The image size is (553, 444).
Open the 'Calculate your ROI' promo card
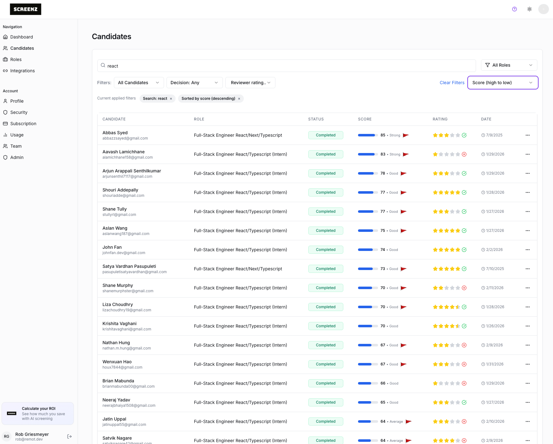click(38, 413)
